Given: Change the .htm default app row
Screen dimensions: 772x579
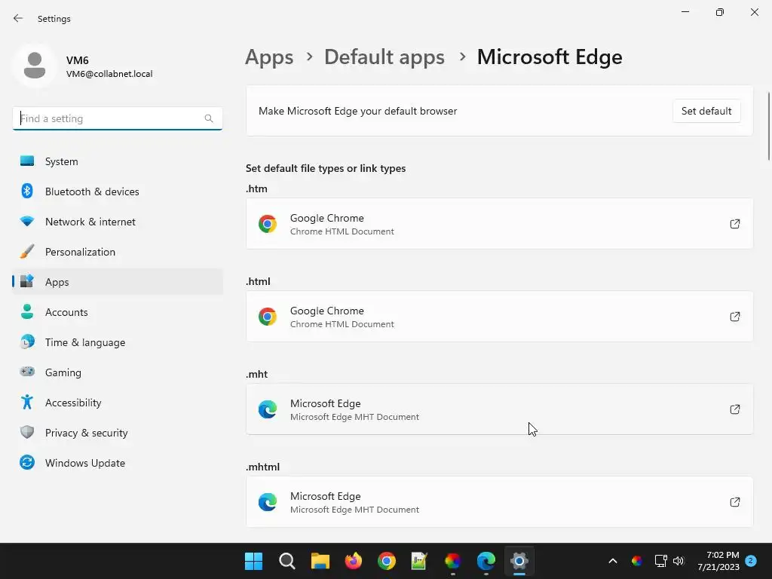Looking at the screenshot, I should coord(499,223).
